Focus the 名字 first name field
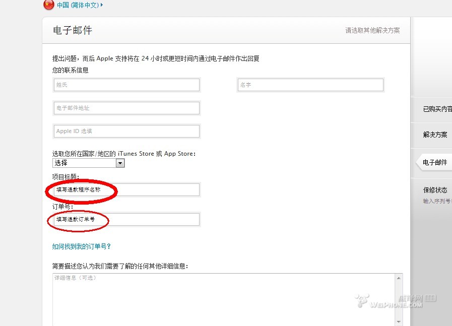The image size is (452, 326). (x=310, y=85)
